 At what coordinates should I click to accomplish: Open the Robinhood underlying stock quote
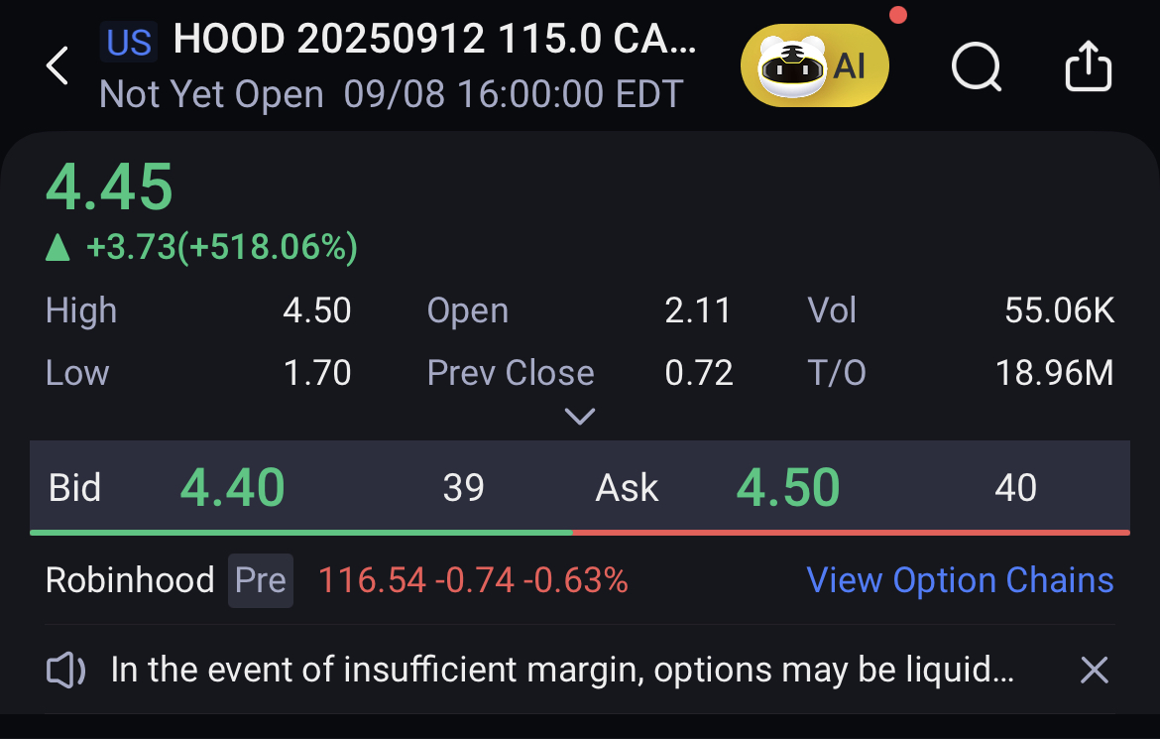coord(130,580)
